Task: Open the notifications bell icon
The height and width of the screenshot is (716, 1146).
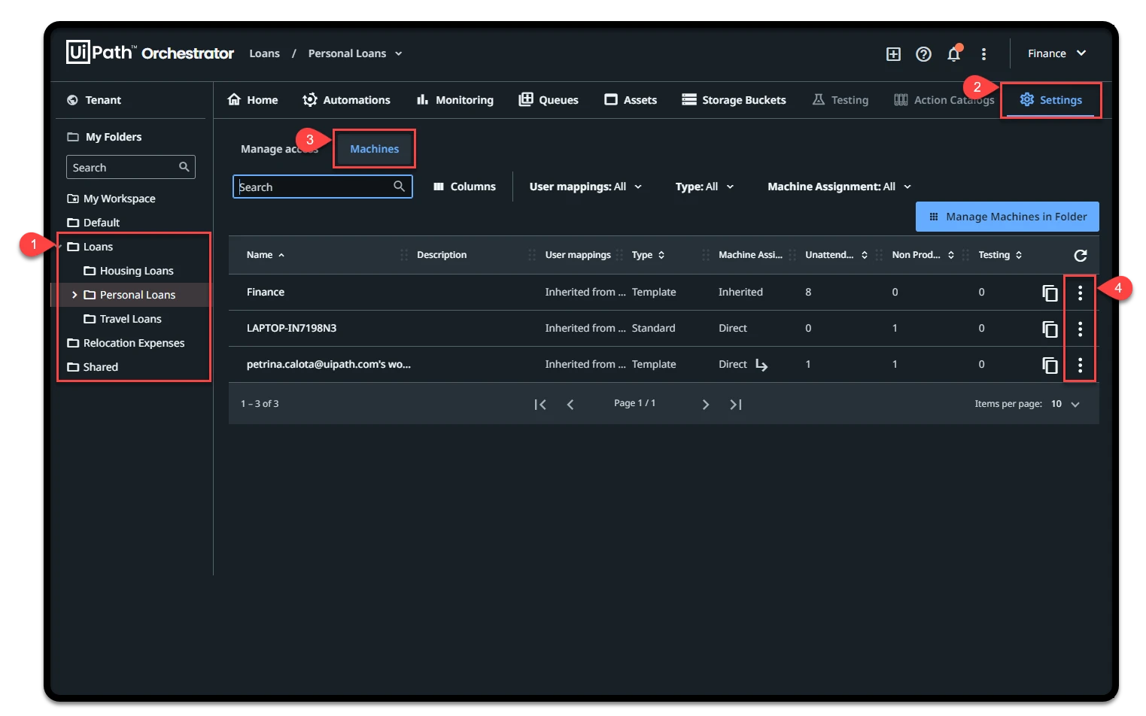Action: [953, 53]
